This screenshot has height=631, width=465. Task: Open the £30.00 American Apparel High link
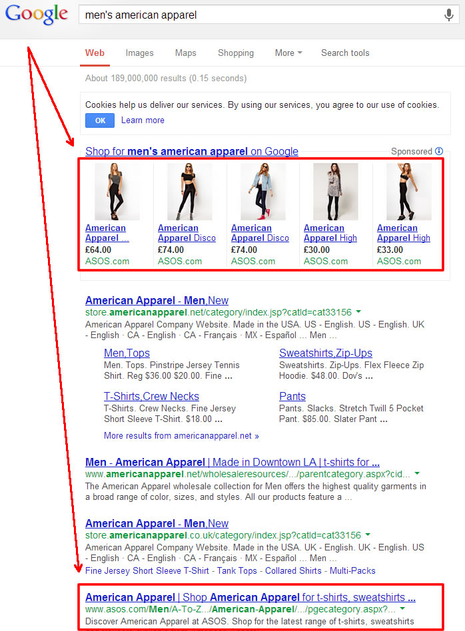point(330,233)
